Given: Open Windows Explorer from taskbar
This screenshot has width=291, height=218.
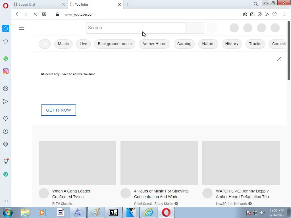Looking at the screenshot, I should click(25, 212).
